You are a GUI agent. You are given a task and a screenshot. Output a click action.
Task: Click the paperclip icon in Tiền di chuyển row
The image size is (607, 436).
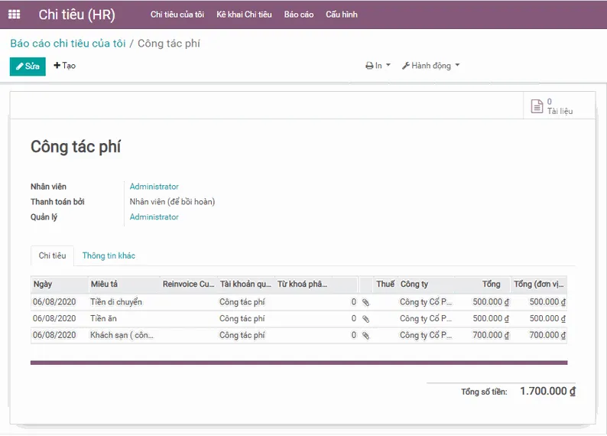(365, 302)
